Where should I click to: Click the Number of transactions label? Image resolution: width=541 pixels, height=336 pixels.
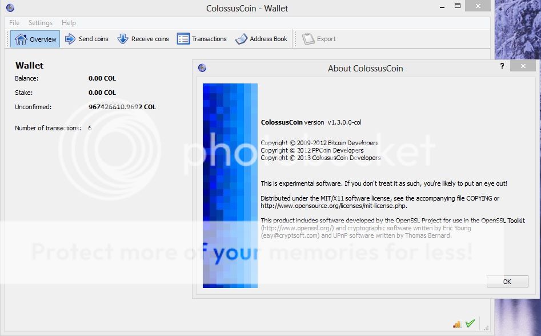(48, 128)
